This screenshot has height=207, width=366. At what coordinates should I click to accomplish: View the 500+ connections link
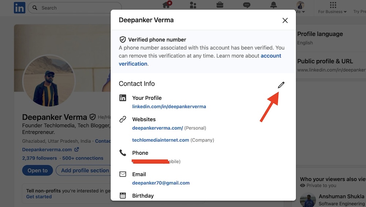pos(83,158)
